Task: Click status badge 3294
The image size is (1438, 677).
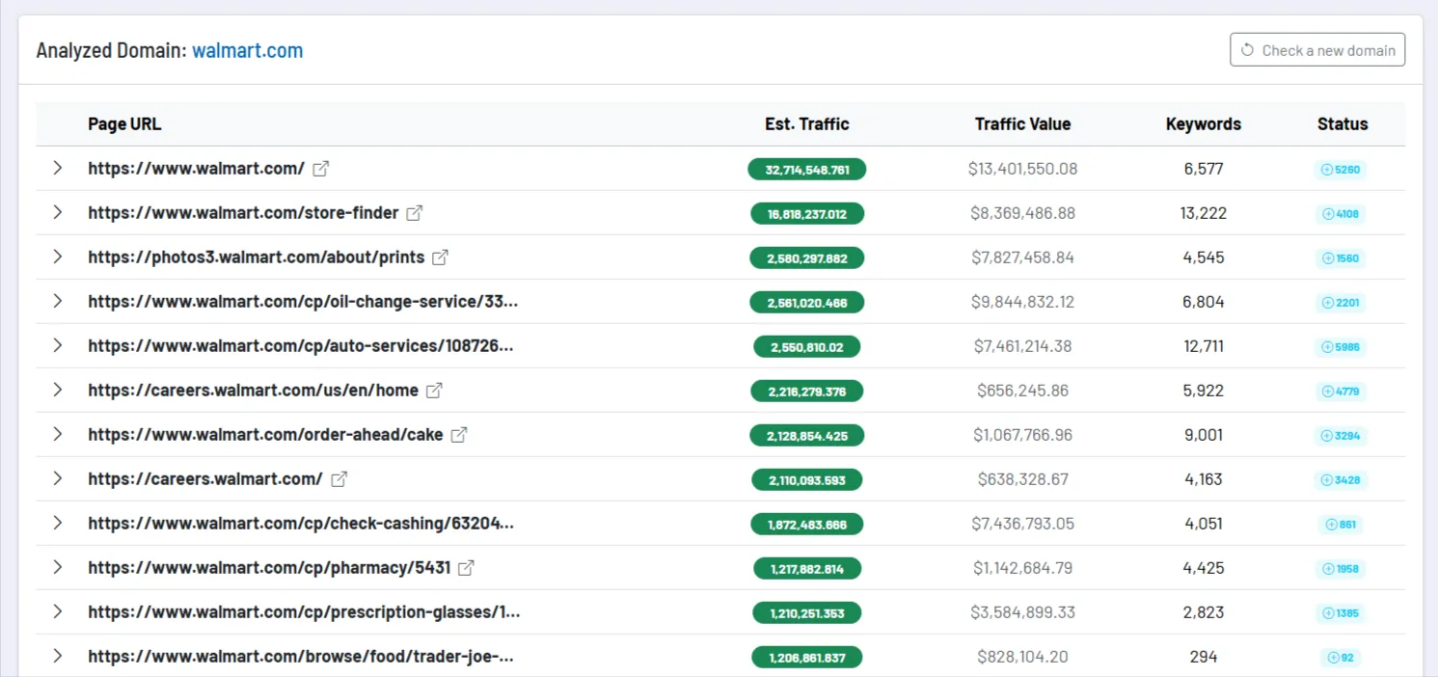Action: click(1341, 436)
